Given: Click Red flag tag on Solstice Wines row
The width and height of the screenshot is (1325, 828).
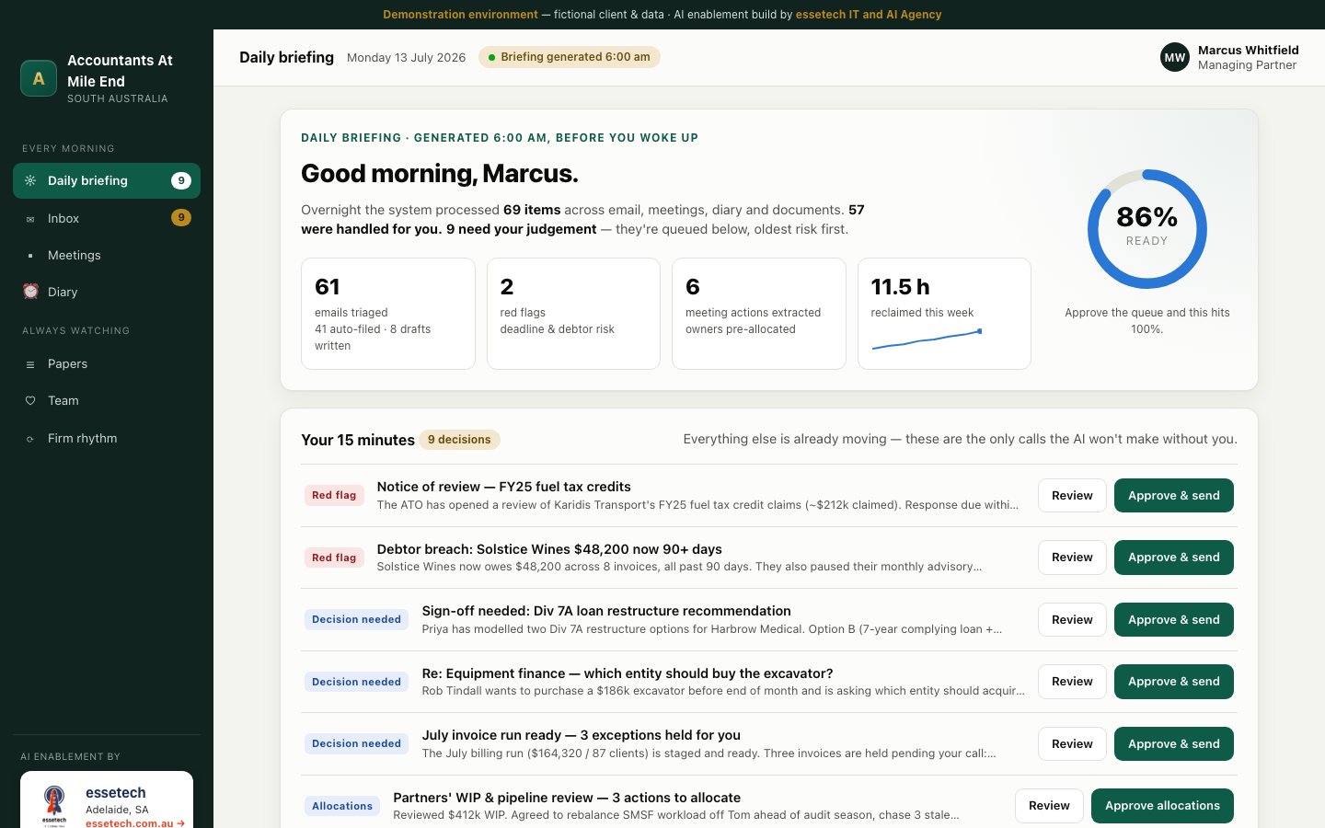Looking at the screenshot, I should [x=334, y=558].
